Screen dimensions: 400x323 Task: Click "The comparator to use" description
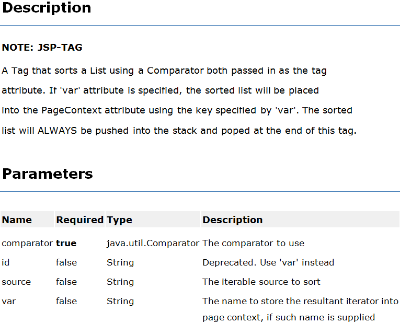click(253, 243)
